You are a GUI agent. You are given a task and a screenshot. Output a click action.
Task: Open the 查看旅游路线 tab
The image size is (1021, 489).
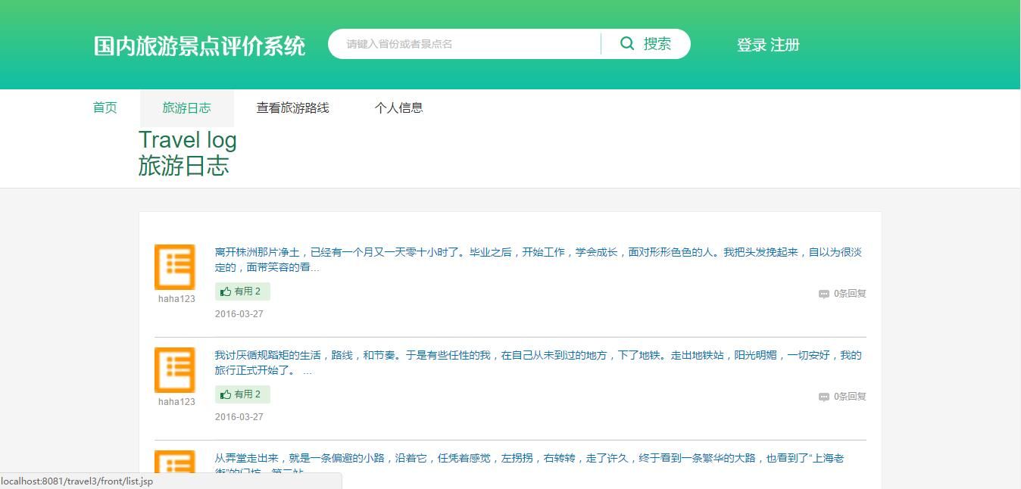click(x=292, y=107)
